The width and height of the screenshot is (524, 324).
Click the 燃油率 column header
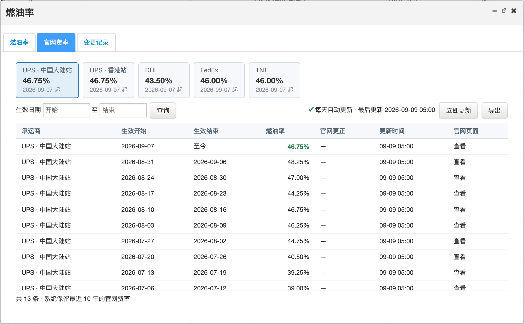275,131
